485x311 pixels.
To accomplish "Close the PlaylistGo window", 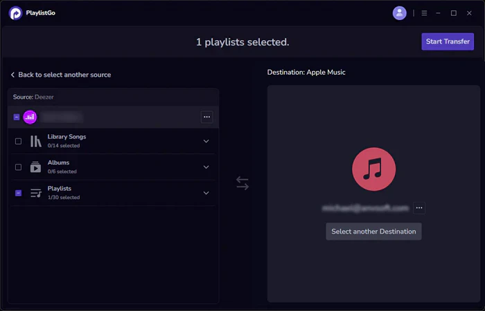I will [469, 13].
